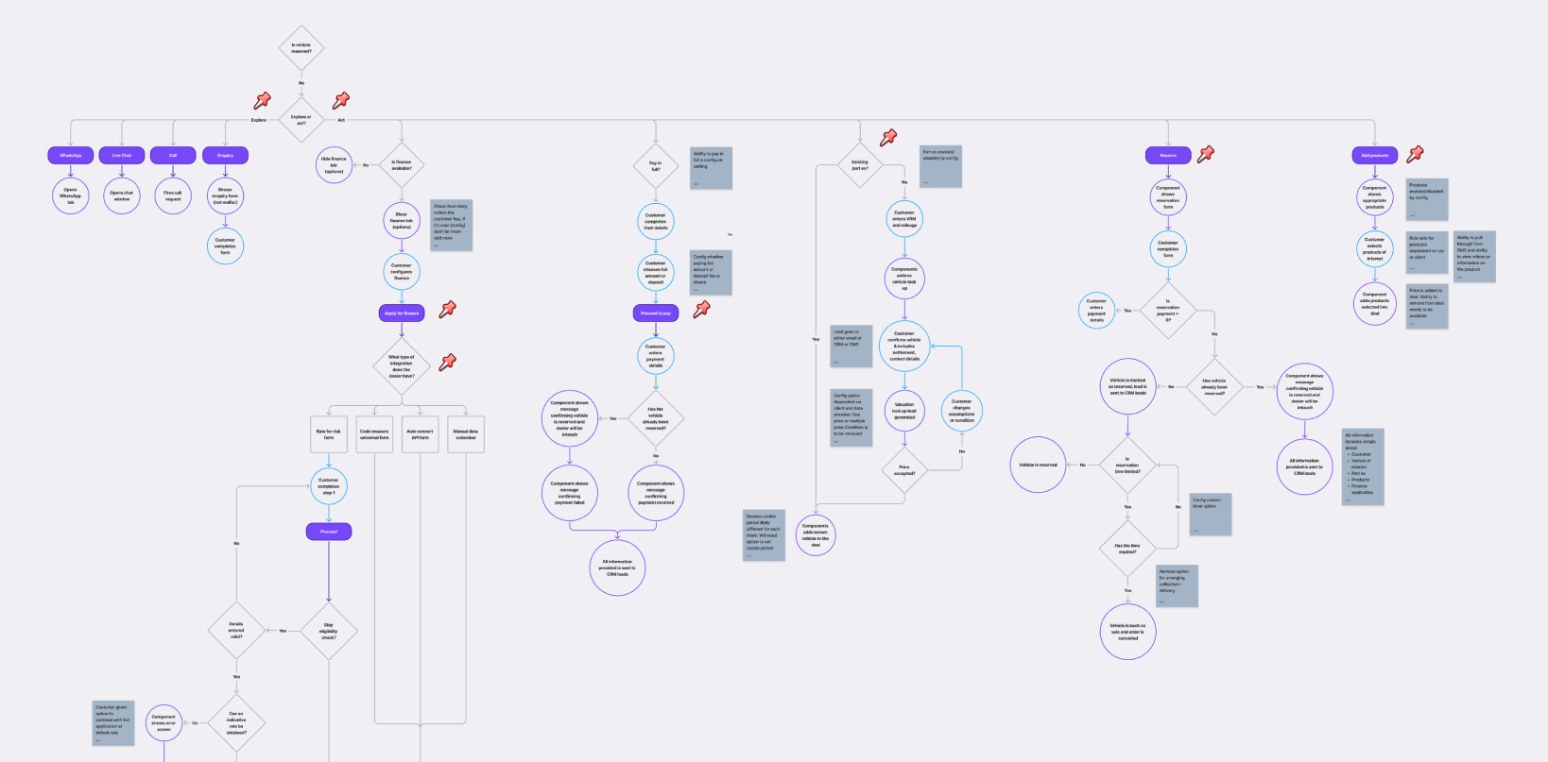Click the 'Config custom timer option' sticky note

(1211, 515)
